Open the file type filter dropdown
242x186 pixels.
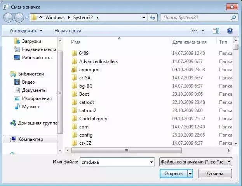(196, 162)
